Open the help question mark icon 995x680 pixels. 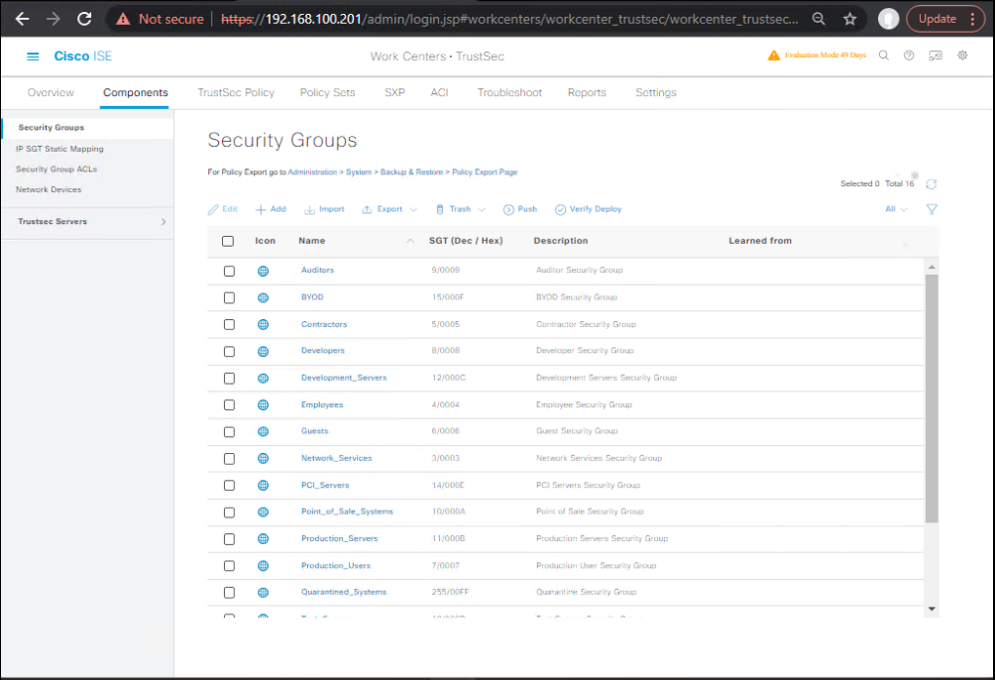[x=909, y=56]
